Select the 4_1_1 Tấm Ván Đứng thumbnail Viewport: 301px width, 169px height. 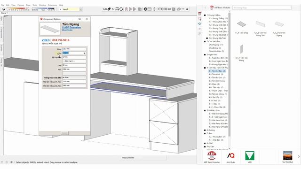241,53
